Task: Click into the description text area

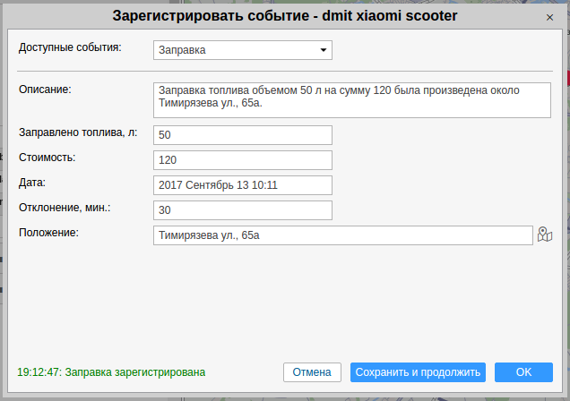Action: (x=351, y=100)
